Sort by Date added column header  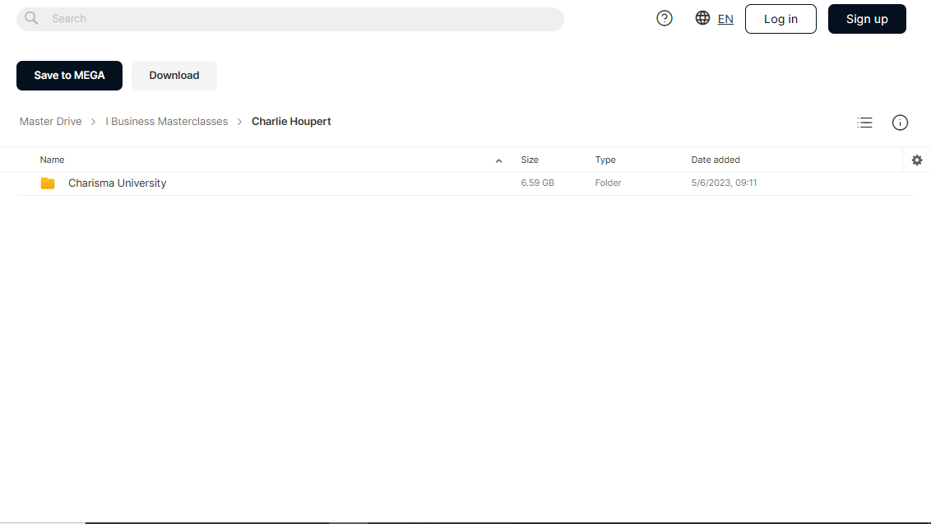click(716, 160)
